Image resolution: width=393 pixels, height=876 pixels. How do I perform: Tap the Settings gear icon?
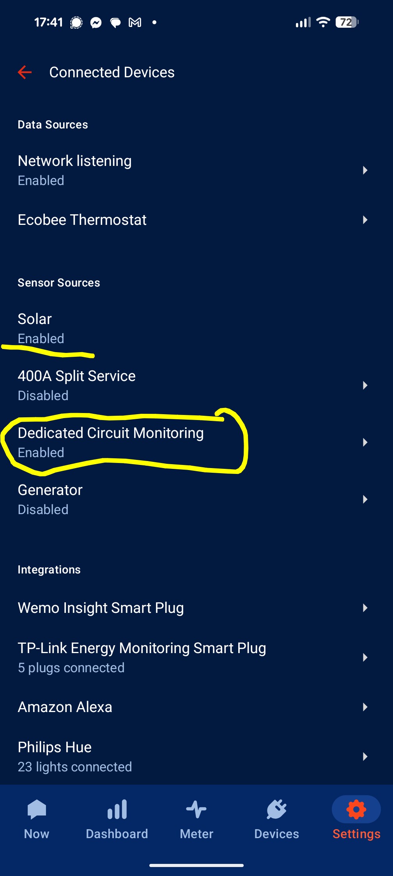(356, 810)
